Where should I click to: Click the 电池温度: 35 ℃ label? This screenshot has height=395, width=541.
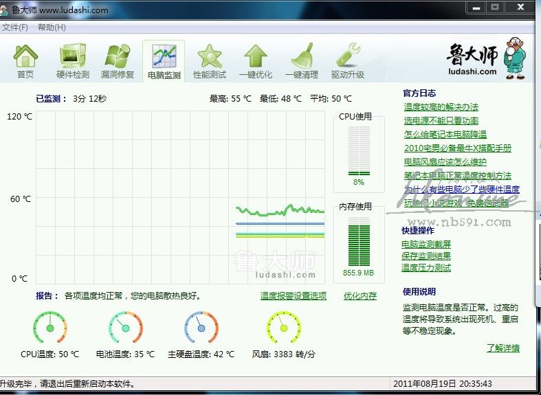(125, 354)
